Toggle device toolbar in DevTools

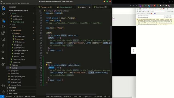[x=140, y=9]
